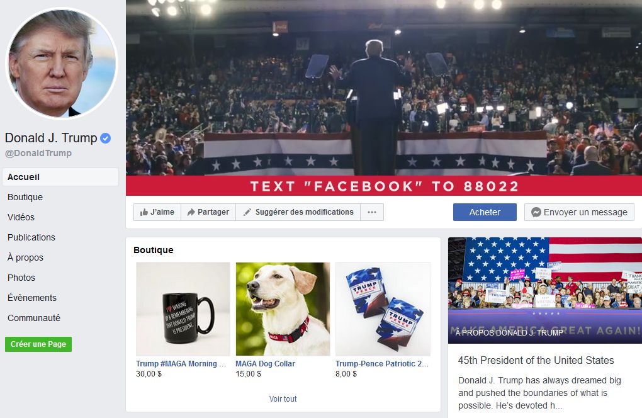Screen dimensions: 642x418
Task: Open the round profile picture
Action: 62,64
